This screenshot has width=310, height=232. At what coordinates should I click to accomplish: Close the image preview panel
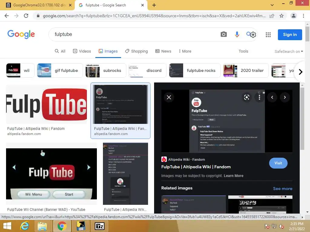coord(169,97)
